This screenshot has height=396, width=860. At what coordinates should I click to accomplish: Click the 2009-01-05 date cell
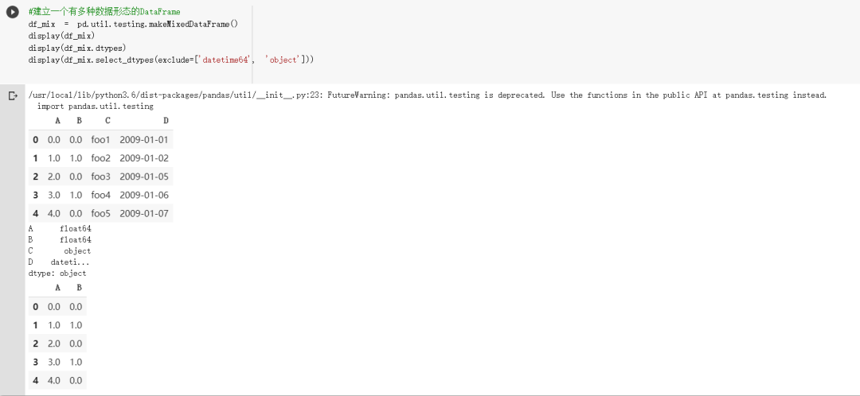tap(144, 177)
